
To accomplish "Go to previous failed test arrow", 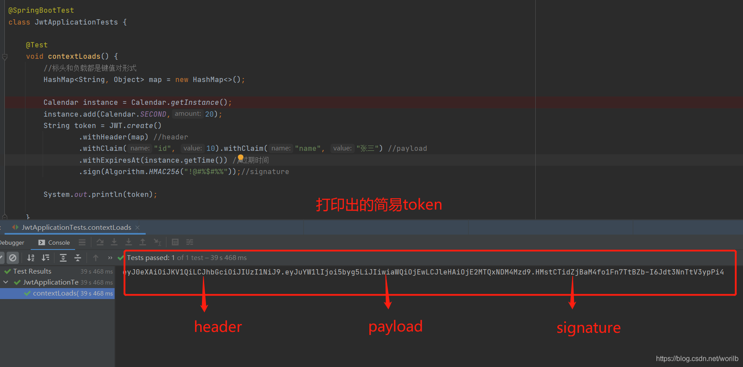I will [96, 258].
